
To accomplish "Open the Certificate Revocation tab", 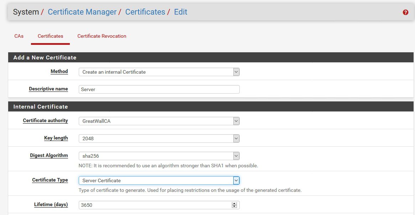I will 102,36.
